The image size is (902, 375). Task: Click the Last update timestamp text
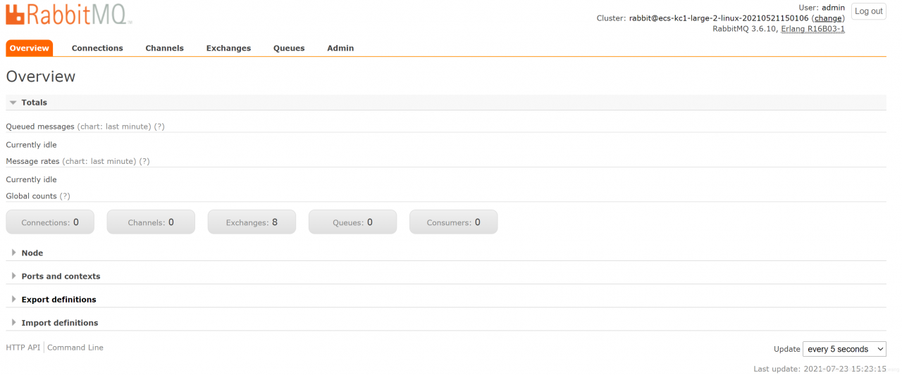pyautogui.click(x=820, y=369)
